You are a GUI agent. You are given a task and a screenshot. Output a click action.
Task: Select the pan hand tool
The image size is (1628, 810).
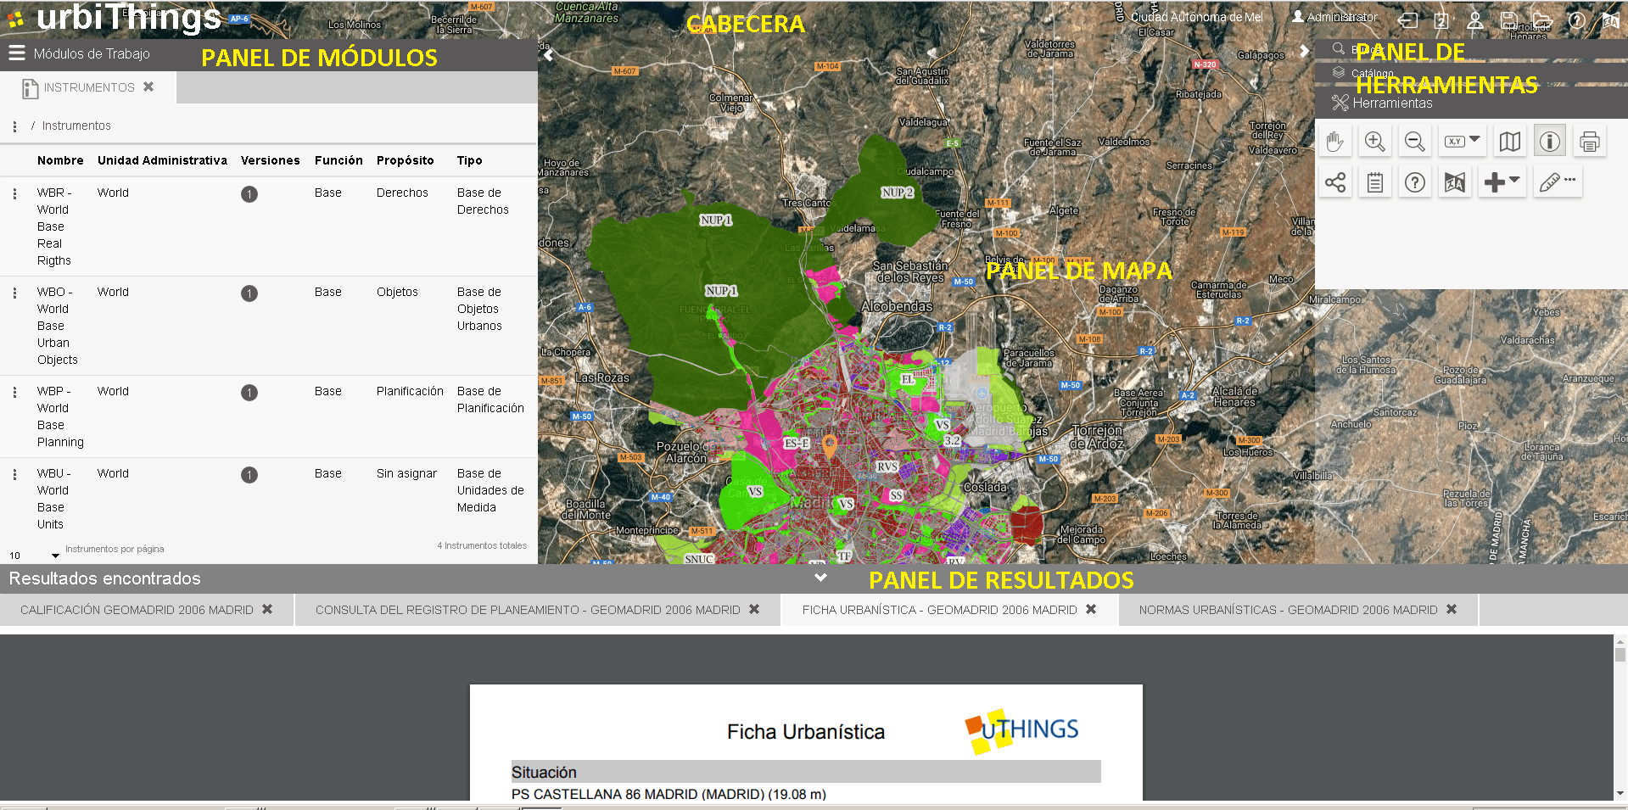(x=1335, y=142)
